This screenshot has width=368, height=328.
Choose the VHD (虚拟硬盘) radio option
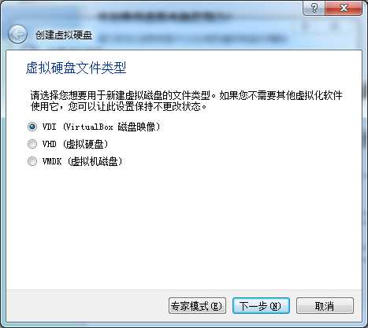pyautogui.click(x=32, y=144)
